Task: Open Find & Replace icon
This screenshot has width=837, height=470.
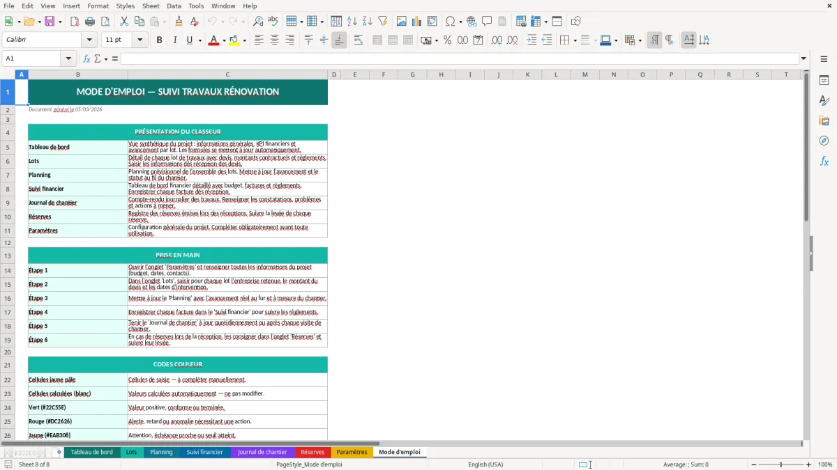Action: 258,22
